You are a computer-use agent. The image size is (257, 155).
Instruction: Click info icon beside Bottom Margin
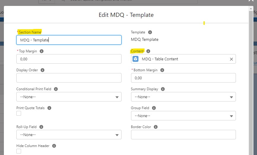point(162,70)
